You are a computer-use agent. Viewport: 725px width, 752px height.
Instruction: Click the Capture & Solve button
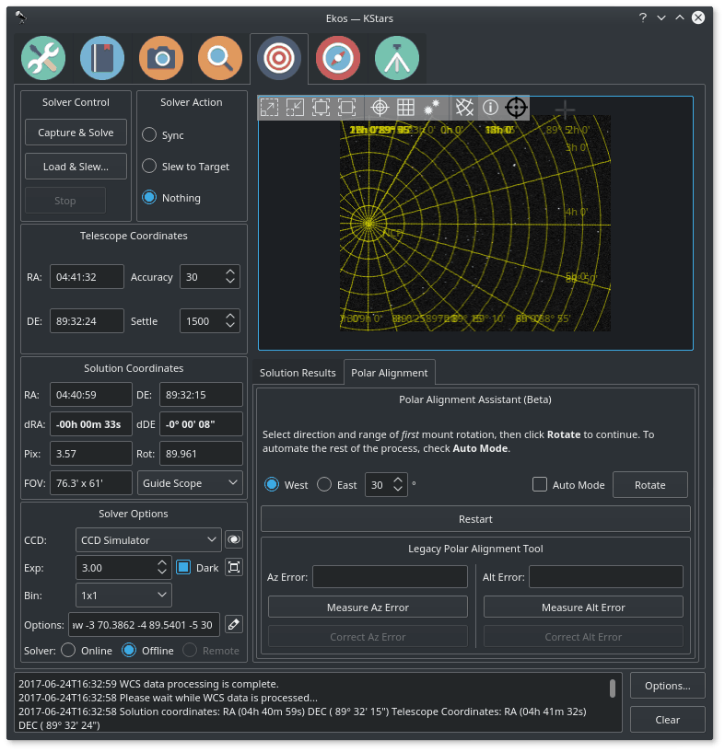tap(76, 133)
